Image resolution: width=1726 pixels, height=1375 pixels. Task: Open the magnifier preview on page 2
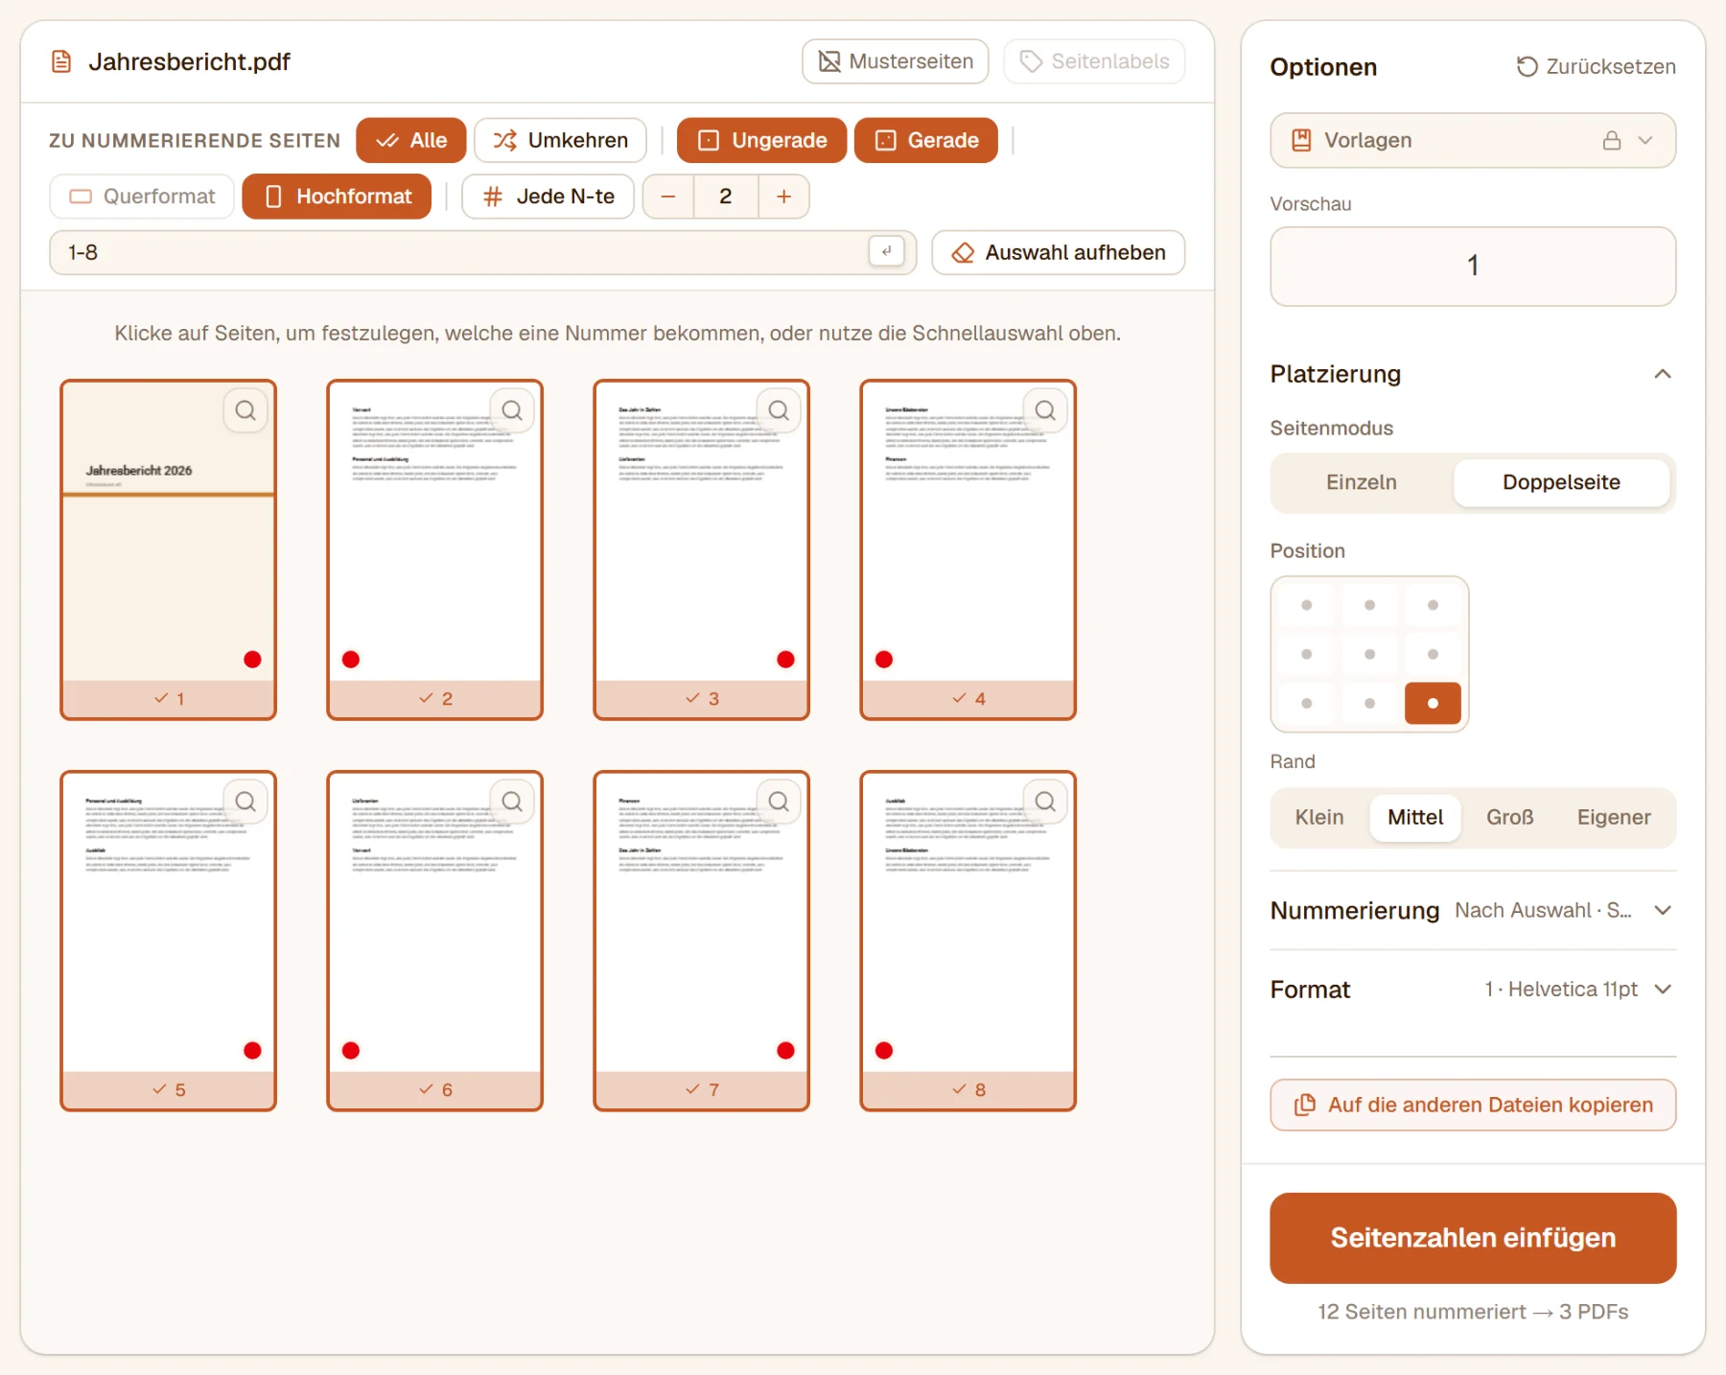pyautogui.click(x=512, y=410)
